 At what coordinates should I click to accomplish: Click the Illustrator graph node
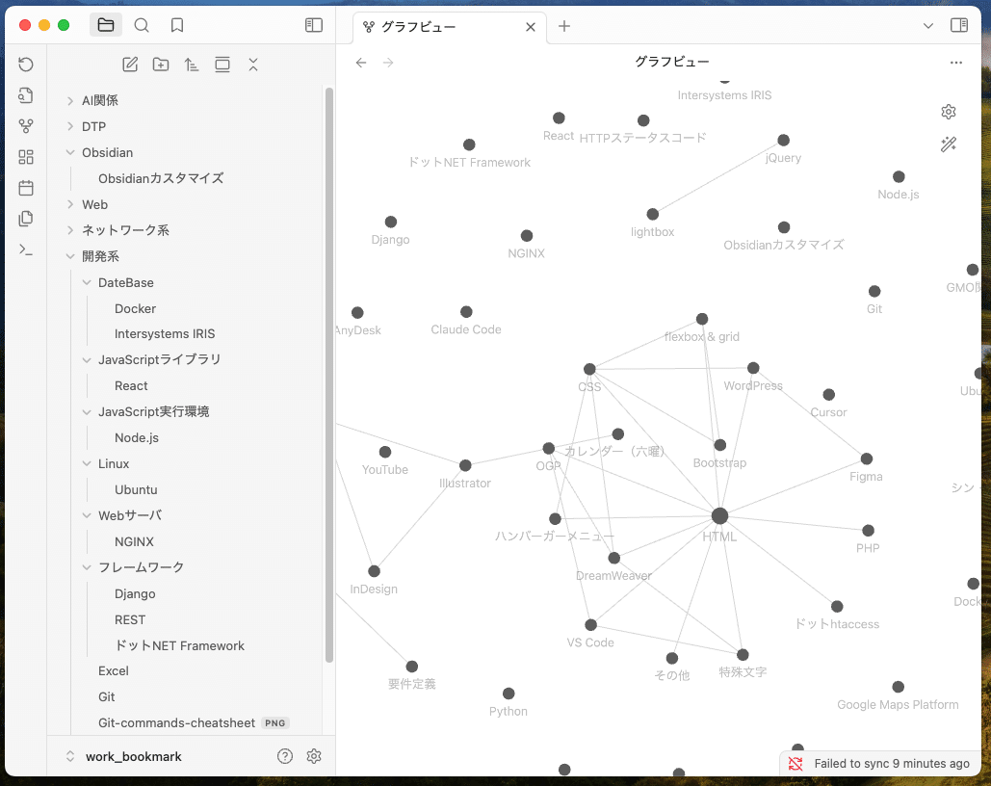coord(465,465)
